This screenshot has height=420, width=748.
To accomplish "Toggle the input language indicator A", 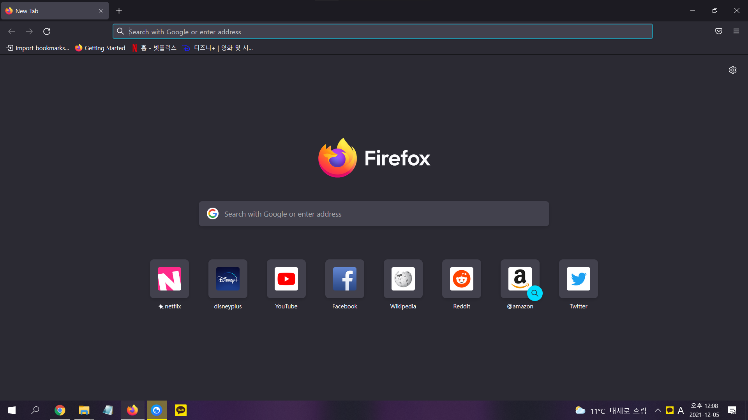I will click(x=681, y=410).
